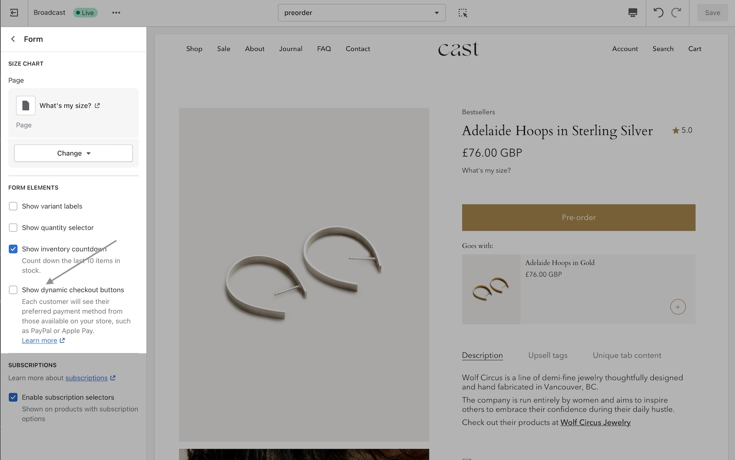Click the exit editor icon
This screenshot has height=460, width=735.
coord(14,13)
